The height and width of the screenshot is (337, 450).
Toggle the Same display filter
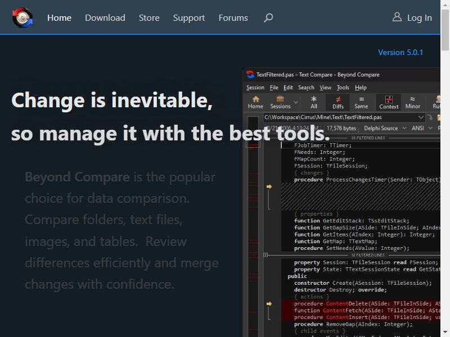(x=361, y=102)
